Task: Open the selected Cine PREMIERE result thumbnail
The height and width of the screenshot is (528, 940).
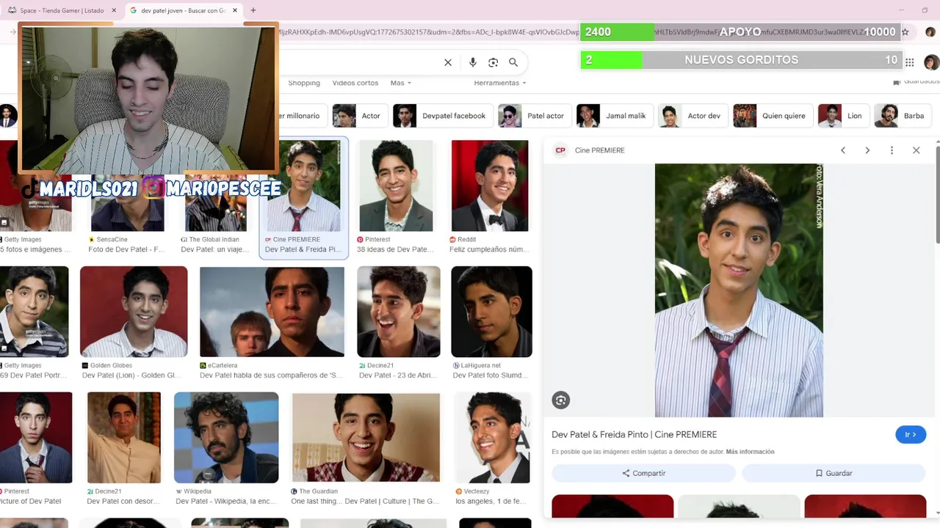Action: click(304, 186)
